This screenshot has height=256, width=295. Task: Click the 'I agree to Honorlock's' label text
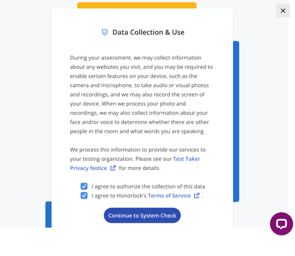coord(119,196)
